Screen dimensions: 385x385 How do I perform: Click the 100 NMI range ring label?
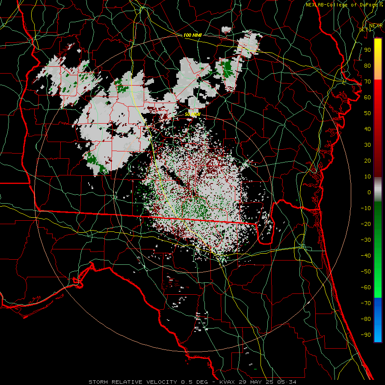(x=192, y=35)
